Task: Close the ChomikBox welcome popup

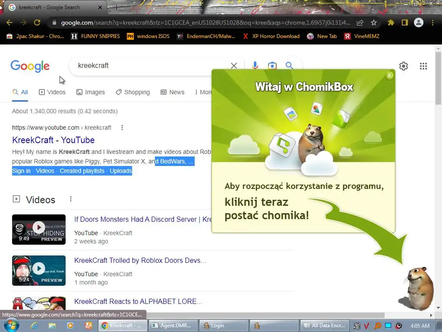Action: pyautogui.click(x=389, y=75)
